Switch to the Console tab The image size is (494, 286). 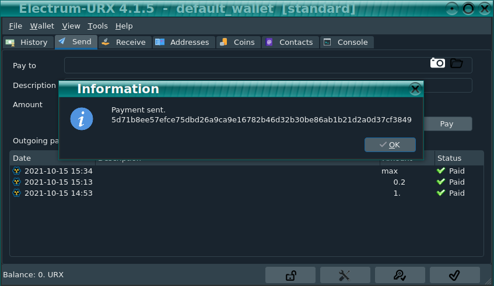point(347,42)
